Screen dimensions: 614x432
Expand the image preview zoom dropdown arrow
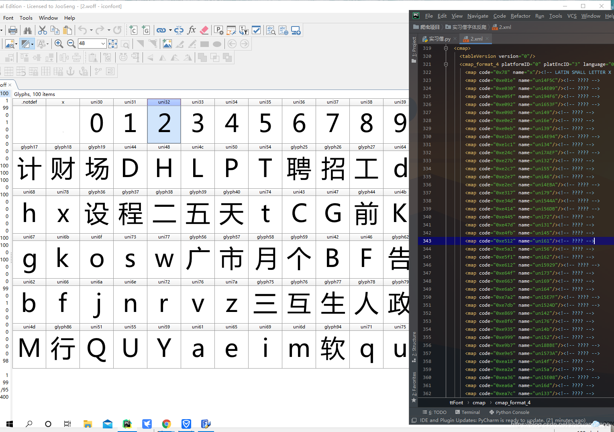[16, 44]
